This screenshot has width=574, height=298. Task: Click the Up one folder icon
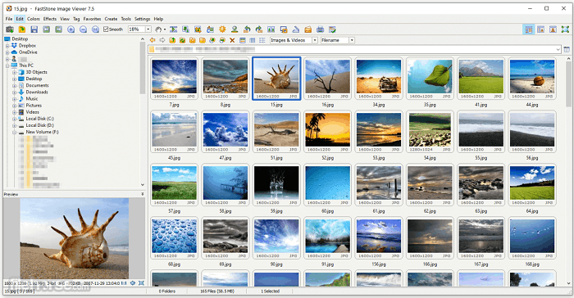[172, 40]
